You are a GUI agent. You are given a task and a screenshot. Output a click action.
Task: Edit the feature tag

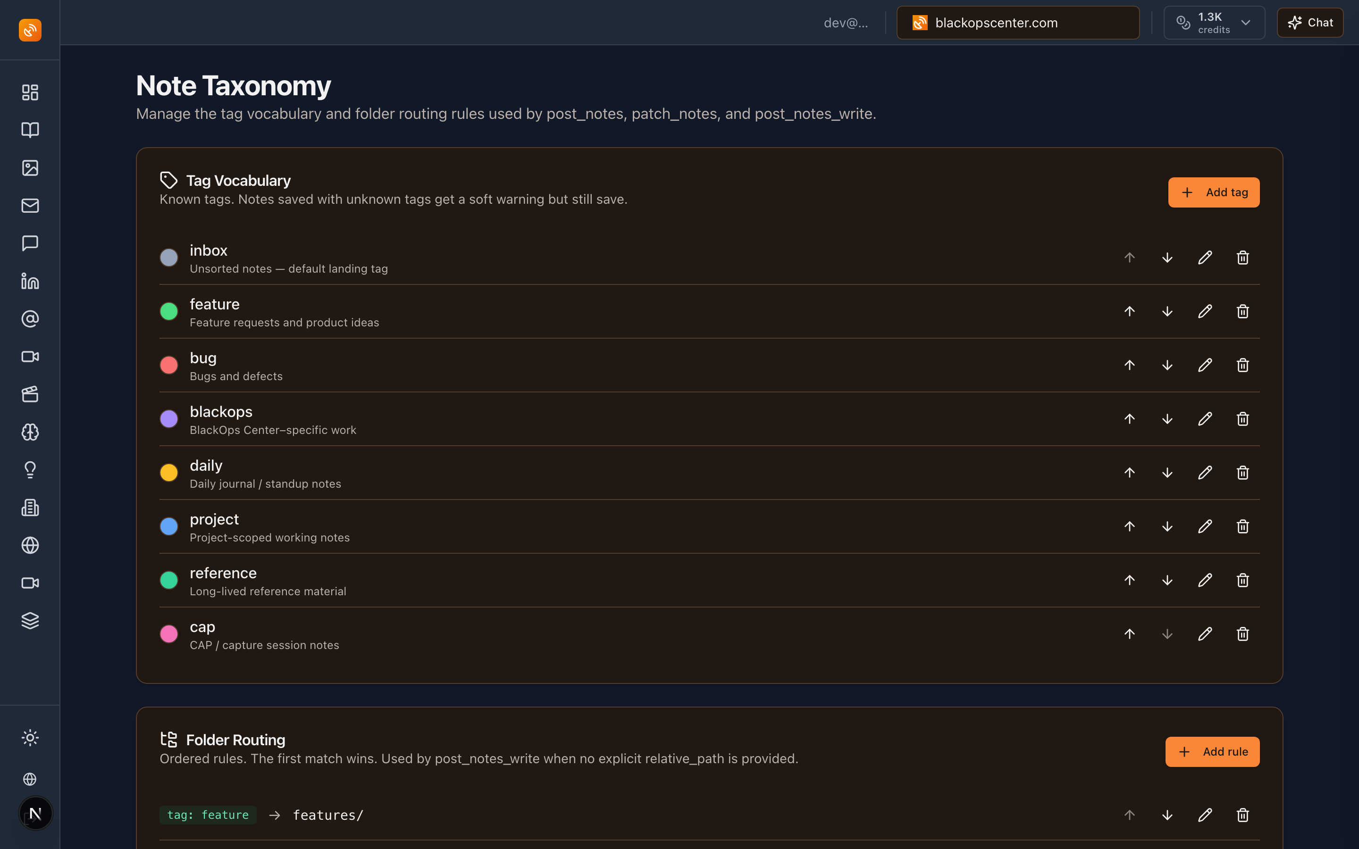(1205, 311)
